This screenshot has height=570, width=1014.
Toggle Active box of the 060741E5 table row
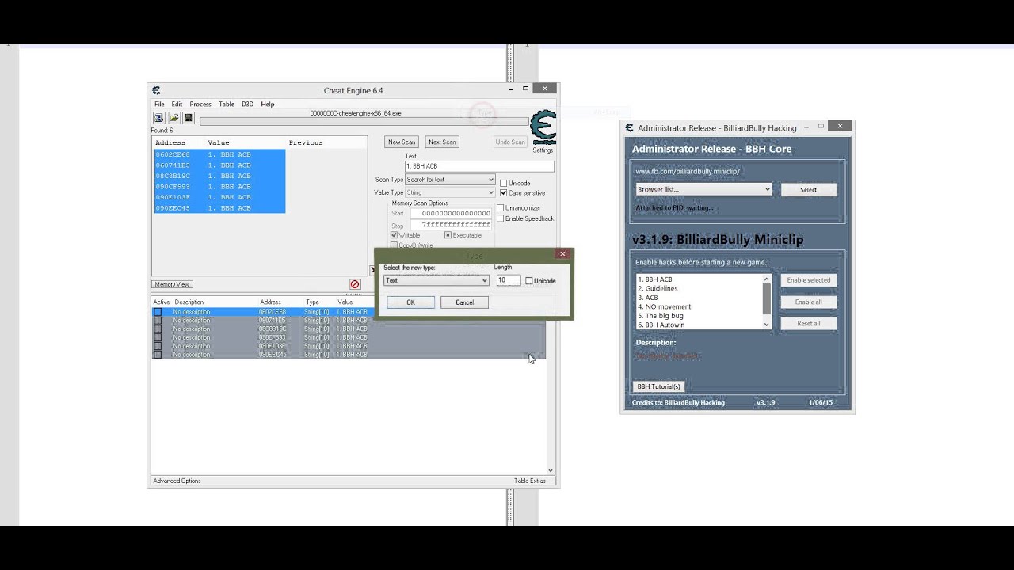click(157, 321)
